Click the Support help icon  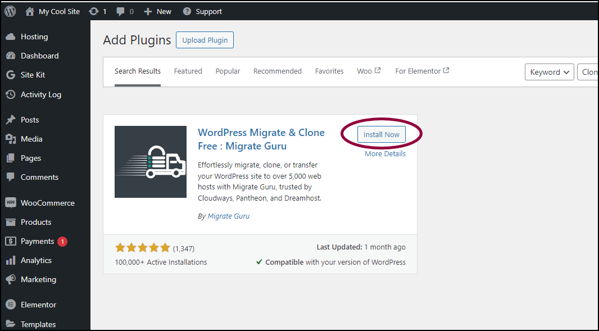coord(187,11)
